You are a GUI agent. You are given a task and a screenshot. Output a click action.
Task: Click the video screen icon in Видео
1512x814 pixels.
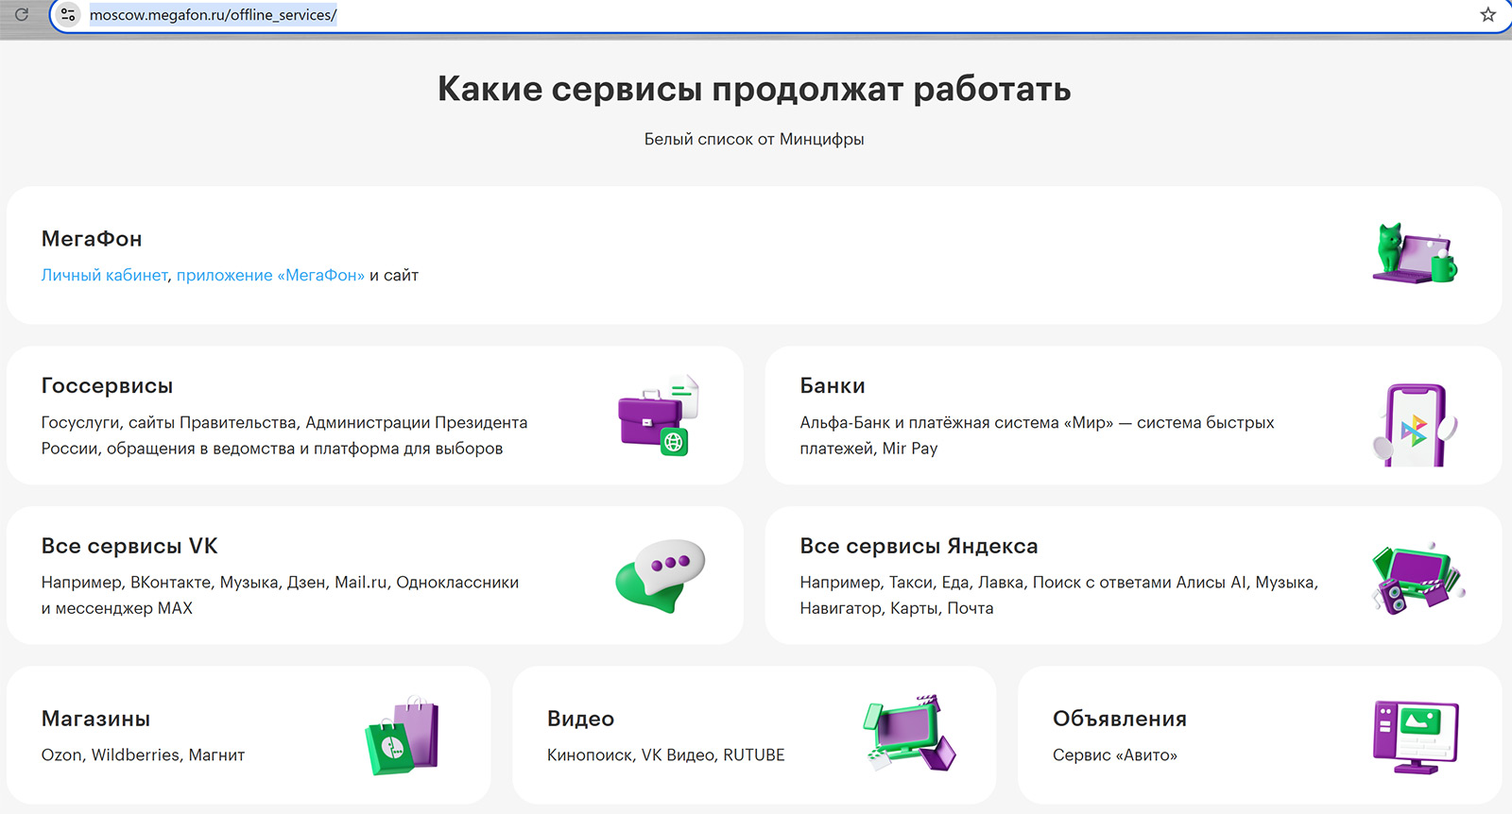[x=909, y=734]
